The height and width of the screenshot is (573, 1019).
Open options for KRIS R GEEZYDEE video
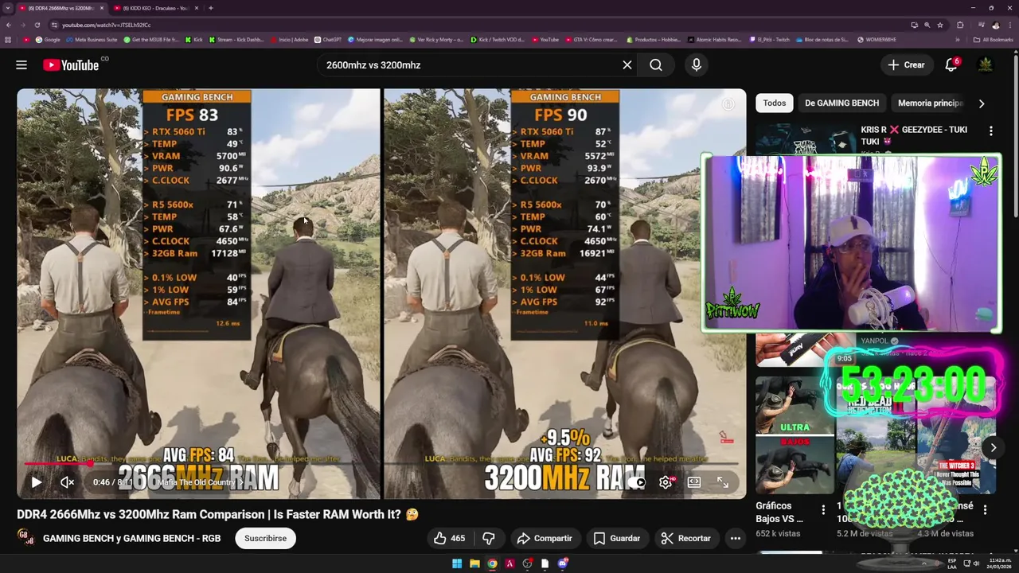pos(991,131)
